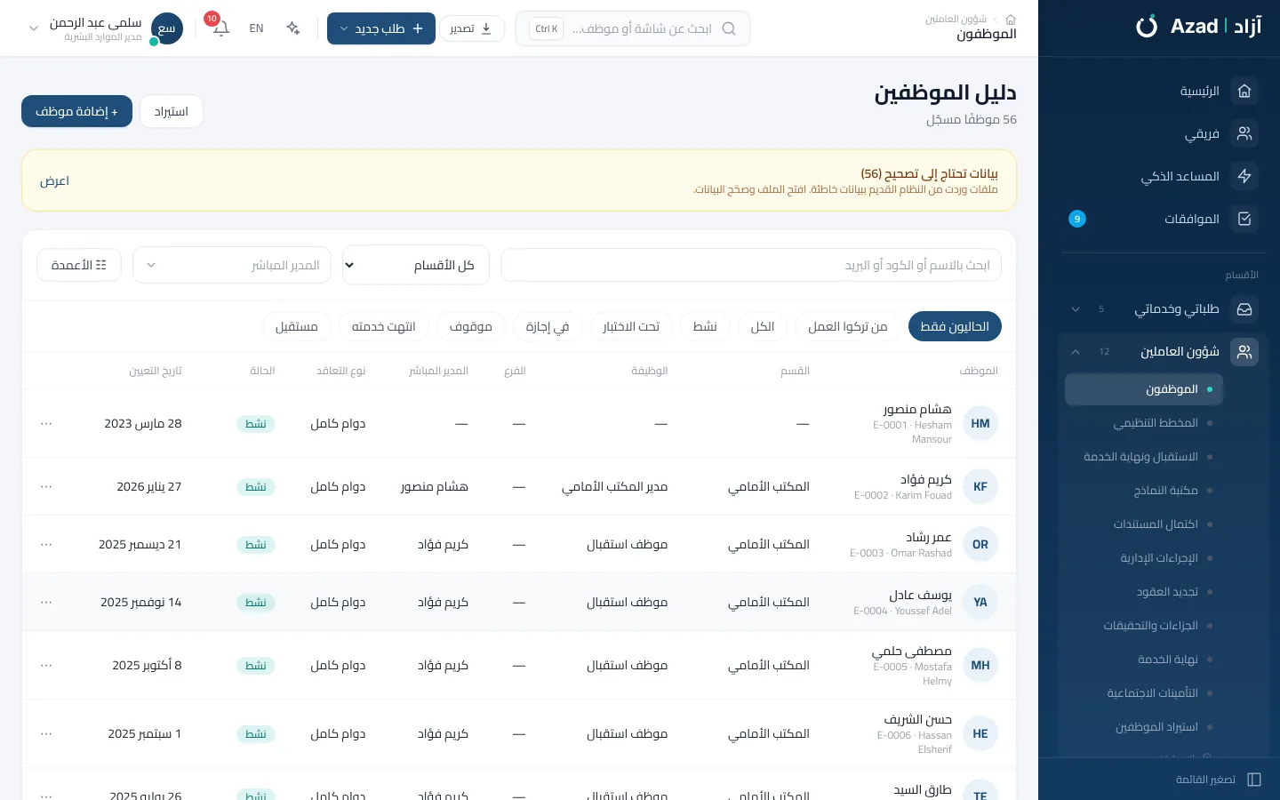Image resolution: width=1280 pixels, height=800 pixels.
Task: Click the MH avatar of مصطفى حلمي
Action: [980, 666]
